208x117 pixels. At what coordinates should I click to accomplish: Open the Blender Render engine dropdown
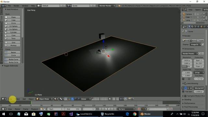(x=107, y=6)
